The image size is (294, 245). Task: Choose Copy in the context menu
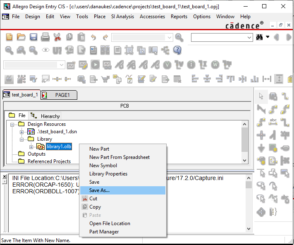123,207
